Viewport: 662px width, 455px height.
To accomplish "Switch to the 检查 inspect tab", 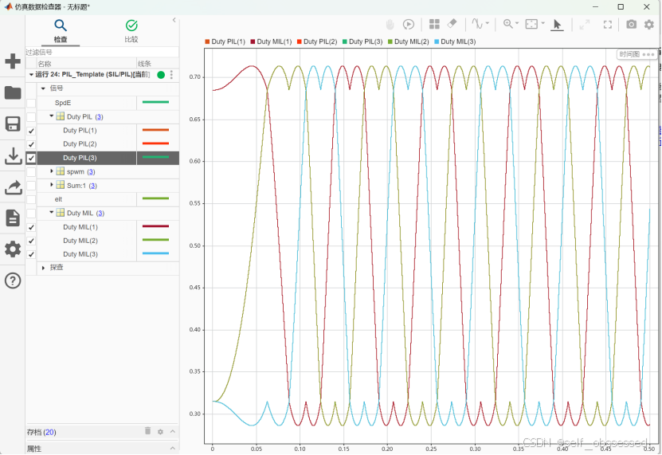I will click(61, 31).
